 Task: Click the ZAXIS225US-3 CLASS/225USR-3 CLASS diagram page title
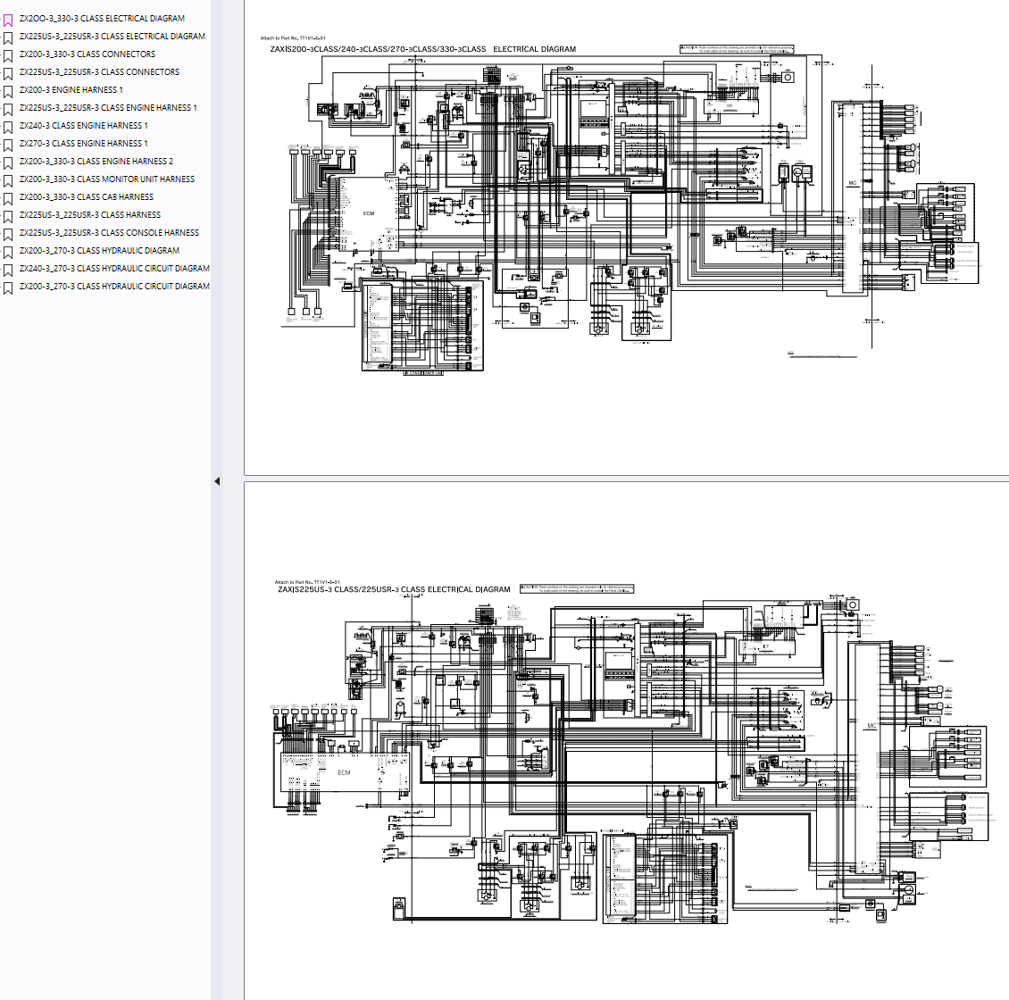coord(394,589)
